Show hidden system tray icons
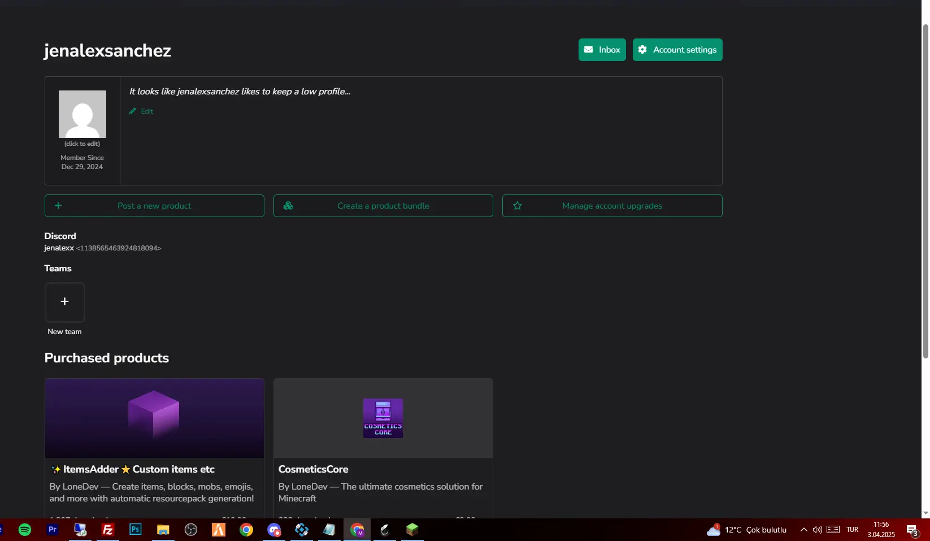The width and height of the screenshot is (930, 541). [x=803, y=530]
